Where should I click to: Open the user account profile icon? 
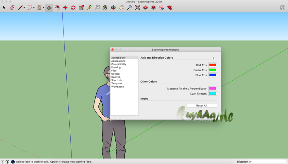click(x=282, y=7)
